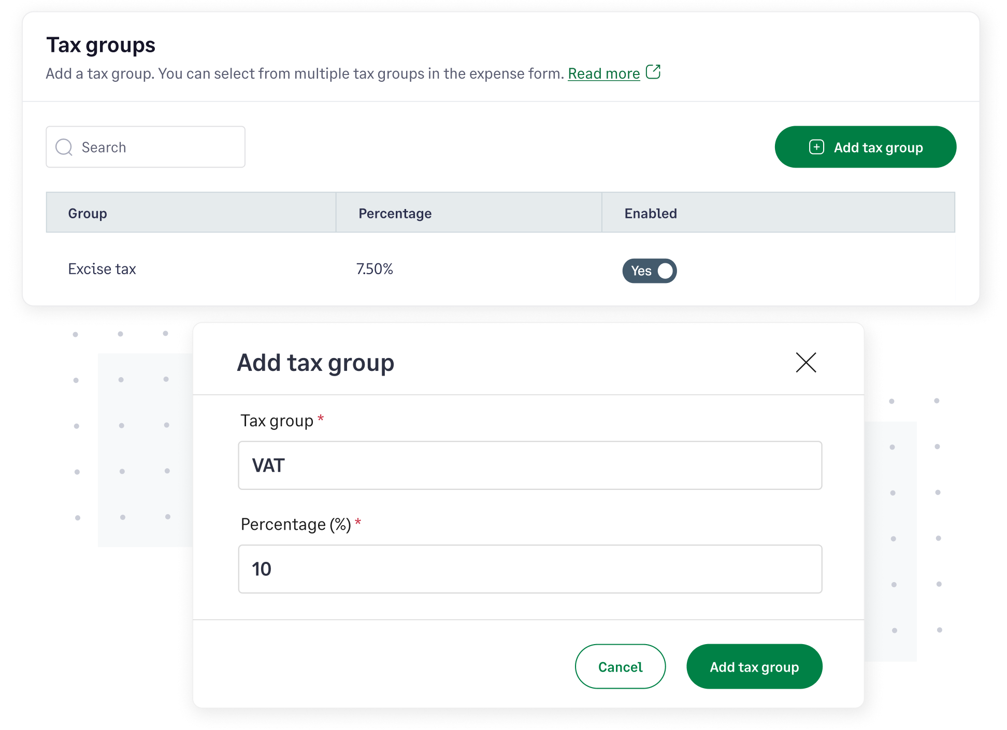Open the Read more link
Image resolution: width=1007 pixels, height=730 pixels.
pos(603,73)
